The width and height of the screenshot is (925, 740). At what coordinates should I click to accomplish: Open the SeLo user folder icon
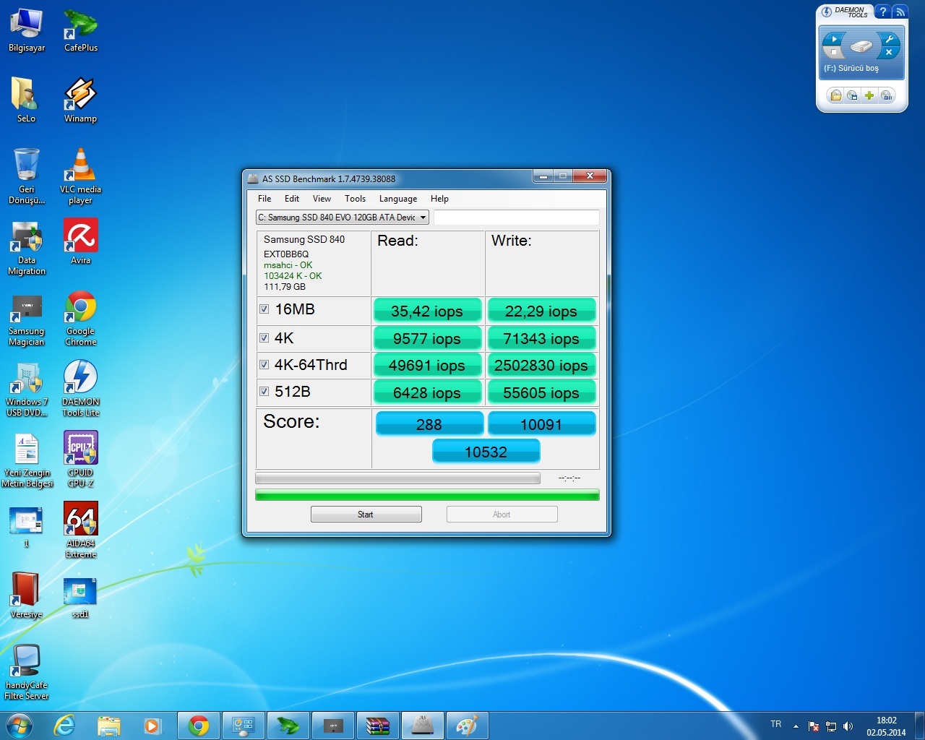26,100
